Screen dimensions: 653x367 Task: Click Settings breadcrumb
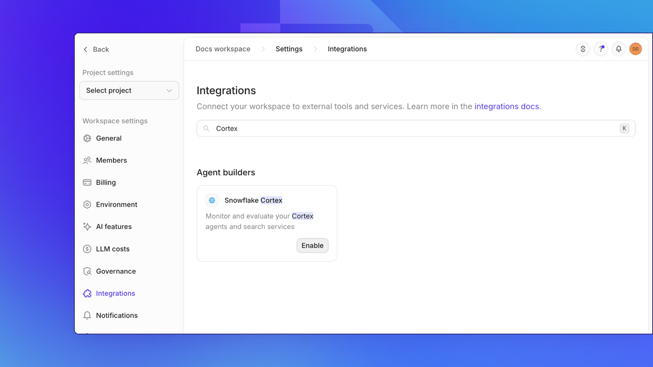289,49
